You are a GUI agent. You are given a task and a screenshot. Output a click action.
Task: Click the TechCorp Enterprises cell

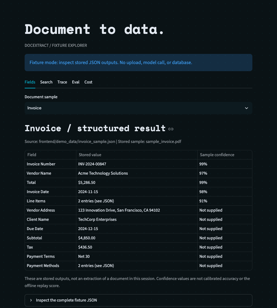pyautogui.click(x=137, y=219)
